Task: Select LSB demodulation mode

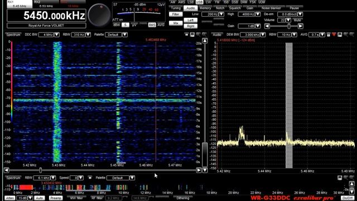Action: (191, 2)
